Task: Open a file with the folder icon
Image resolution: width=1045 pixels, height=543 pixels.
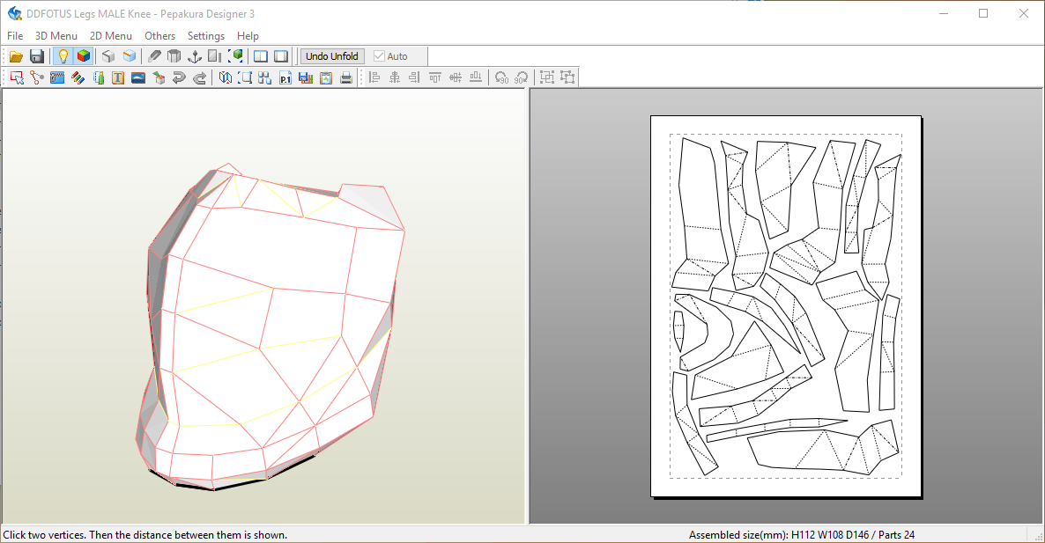Action: click(x=16, y=56)
